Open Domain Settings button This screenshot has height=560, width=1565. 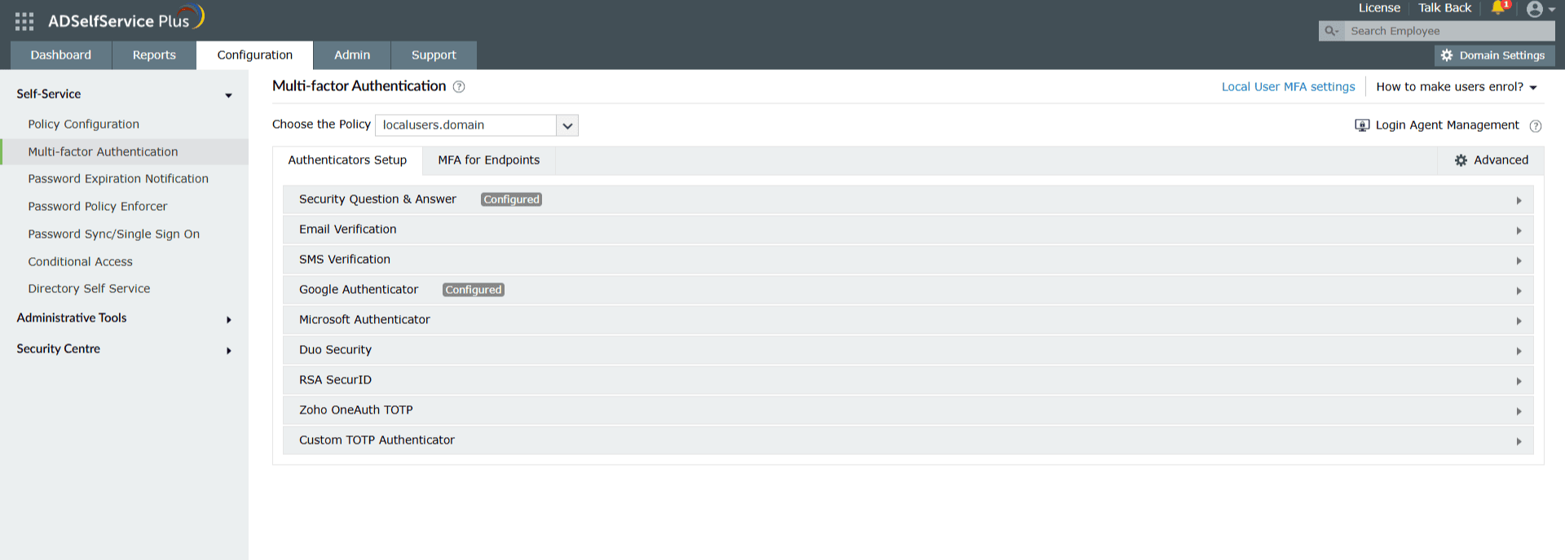[1494, 55]
